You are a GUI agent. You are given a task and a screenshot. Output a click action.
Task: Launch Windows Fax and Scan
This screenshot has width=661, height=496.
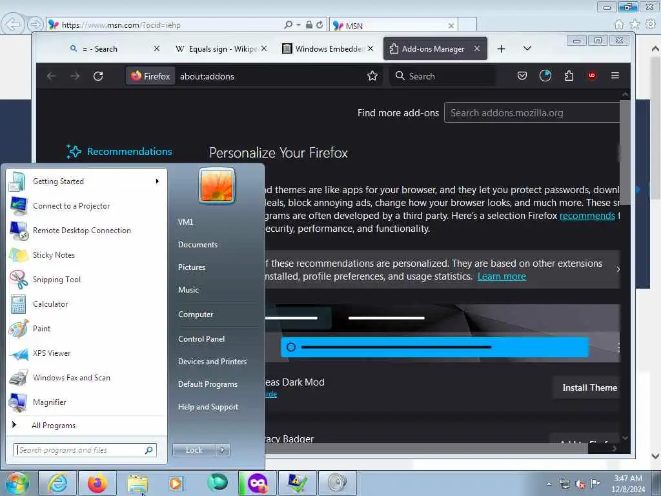tap(87, 378)
